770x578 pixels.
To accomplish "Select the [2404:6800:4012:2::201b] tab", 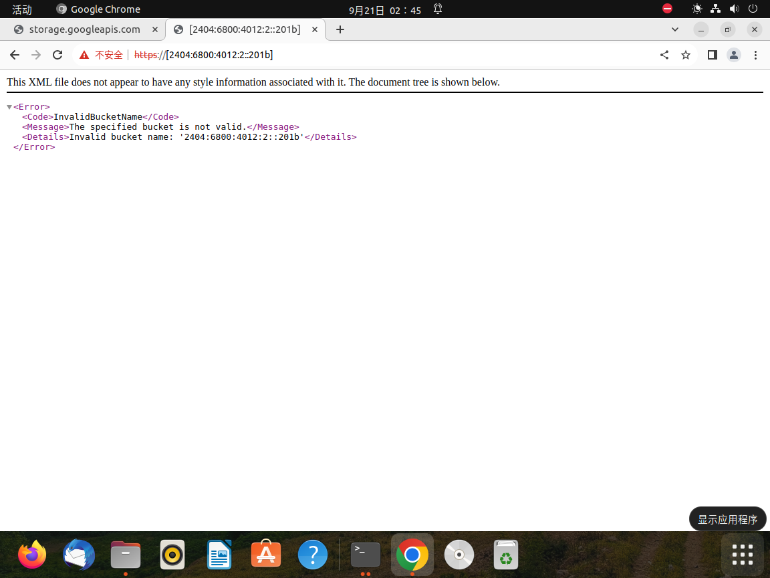I will click(245, 29).
